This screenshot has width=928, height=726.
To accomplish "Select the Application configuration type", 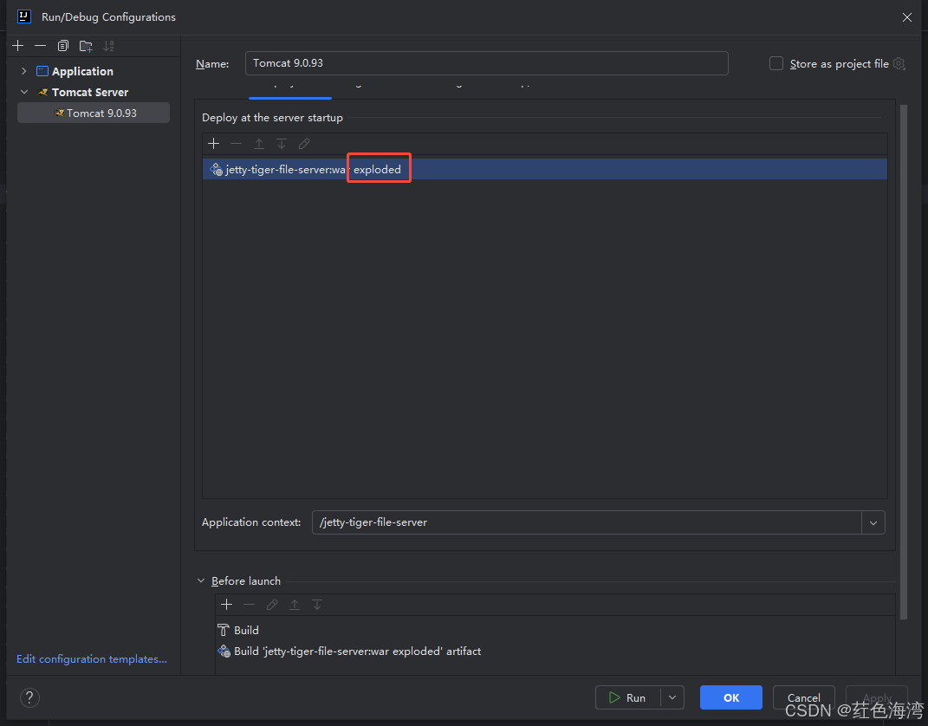I will (82, 71).
